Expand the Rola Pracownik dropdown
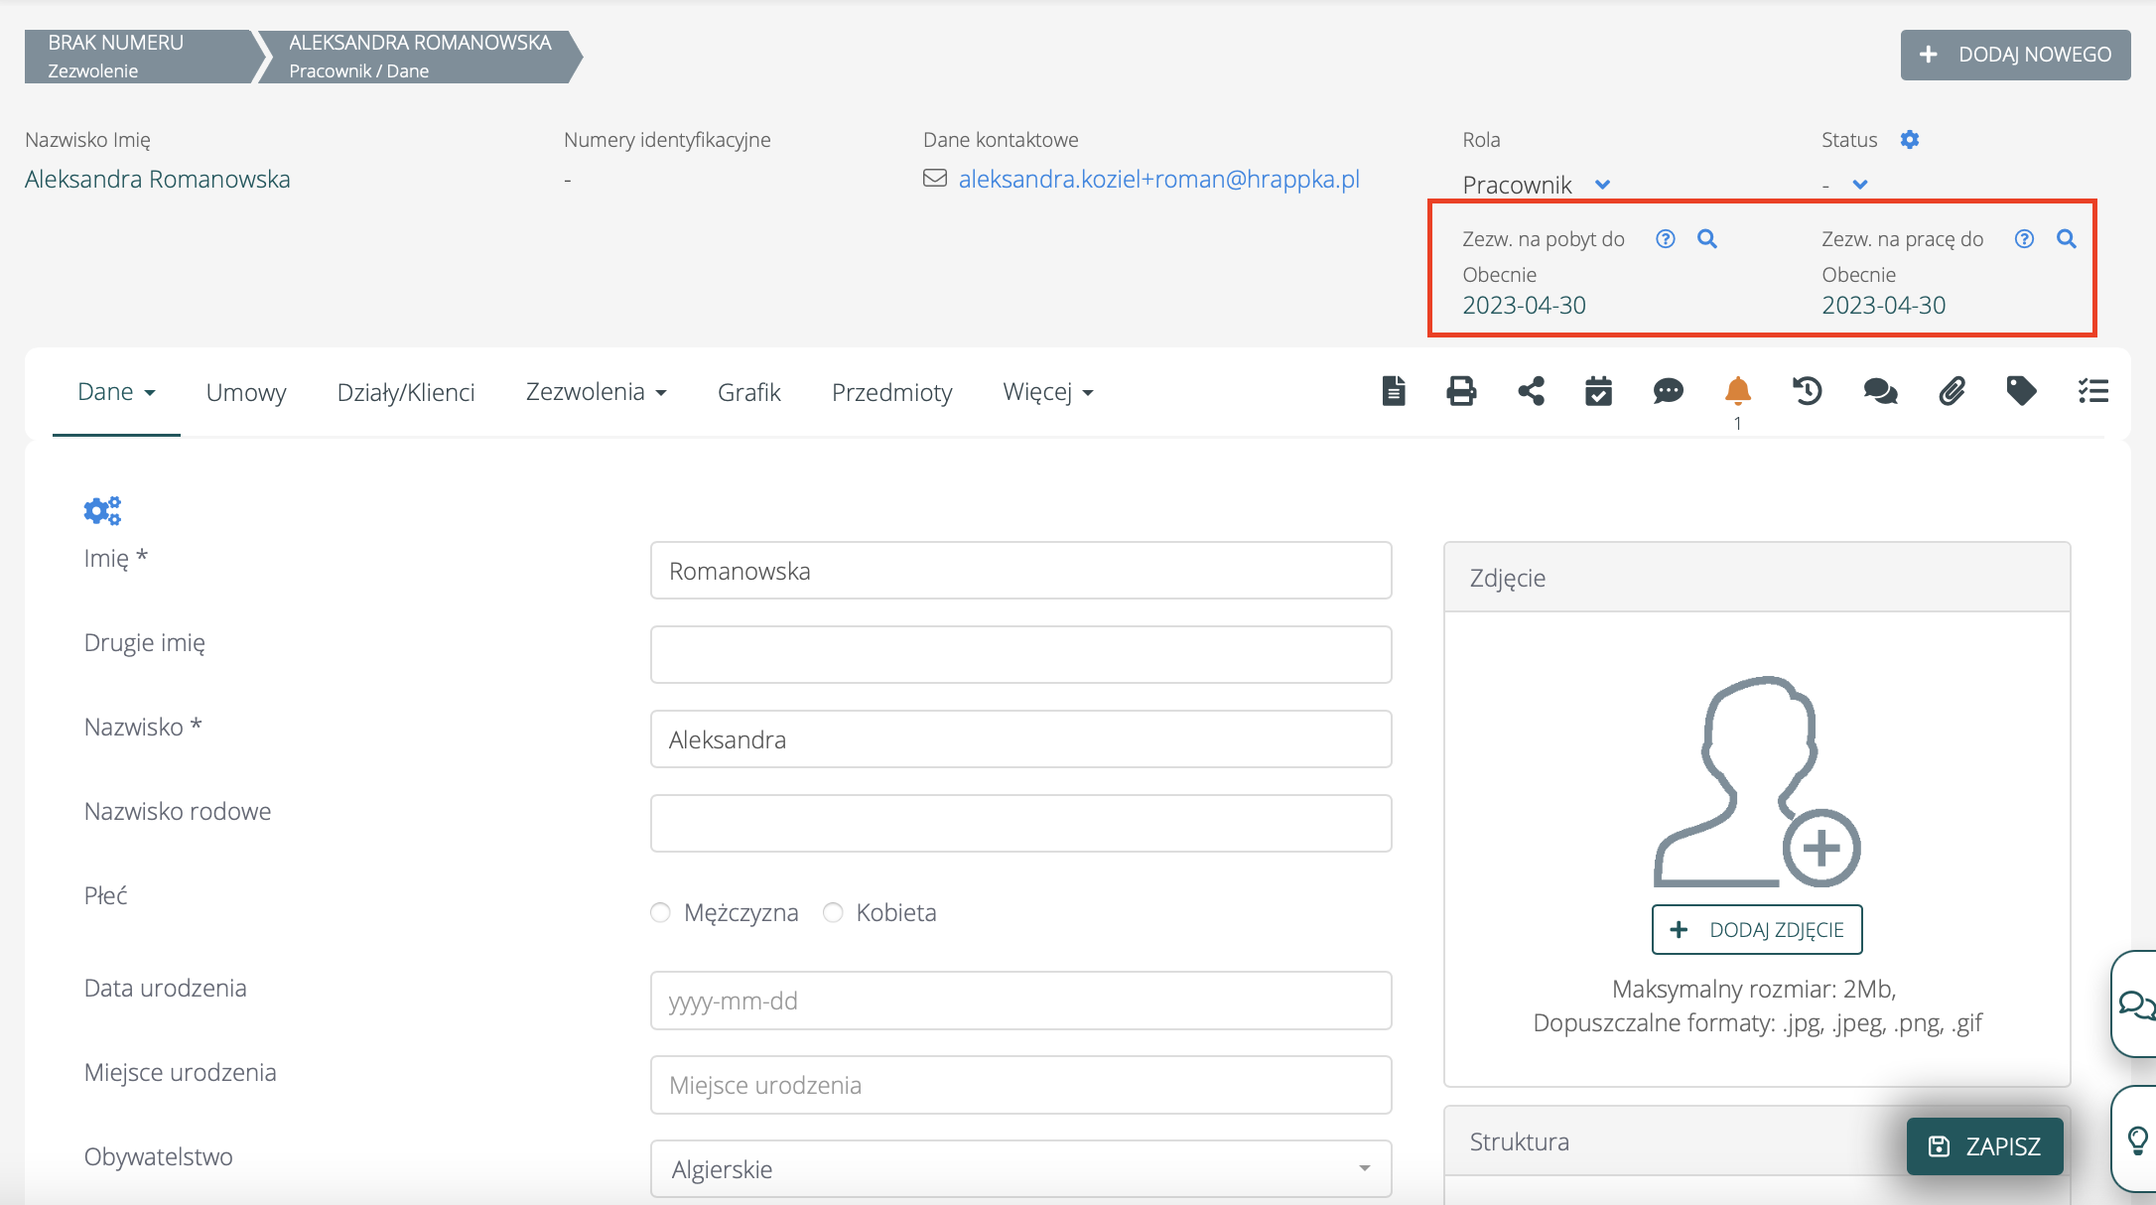Image resolution: width=2156 pixels, height=1205 pixels. (1602, 185)
